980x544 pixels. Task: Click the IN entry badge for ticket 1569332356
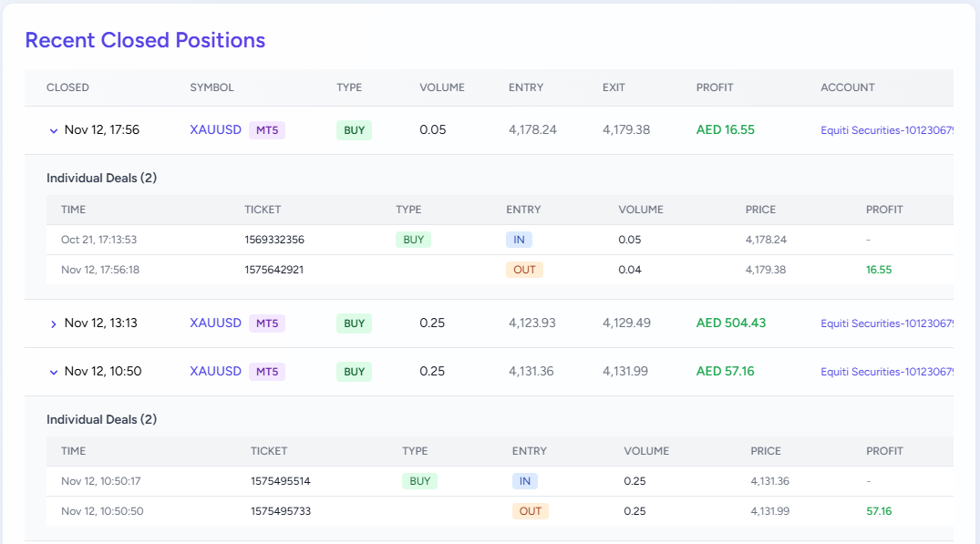tap(519, 239)
